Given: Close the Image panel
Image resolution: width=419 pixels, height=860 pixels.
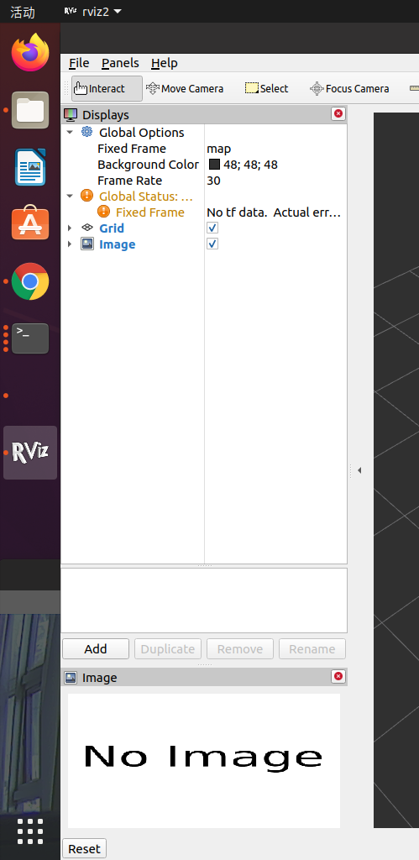Looking at the screenshot, I should pyautogui.click(x=338, y=676).
